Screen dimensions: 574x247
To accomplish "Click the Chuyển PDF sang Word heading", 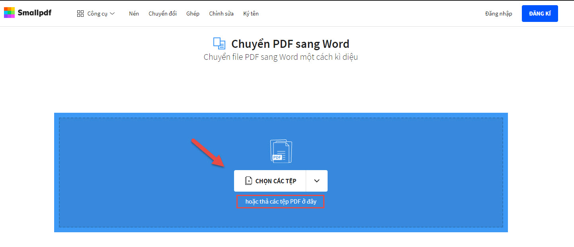I will [290, 44].
